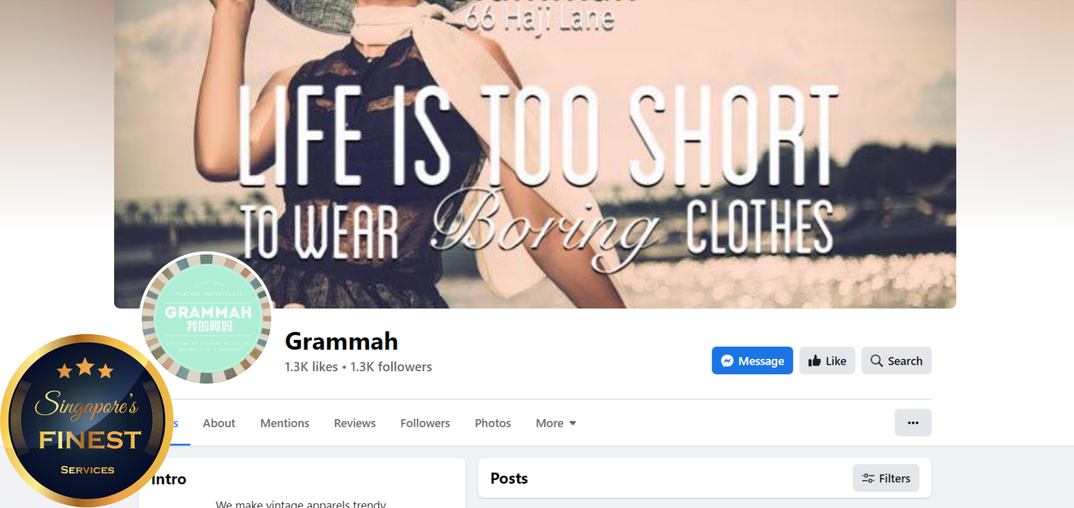1074x508 pixels.
Task: Open the Grammah round profile picture
Action: point(206,318)
